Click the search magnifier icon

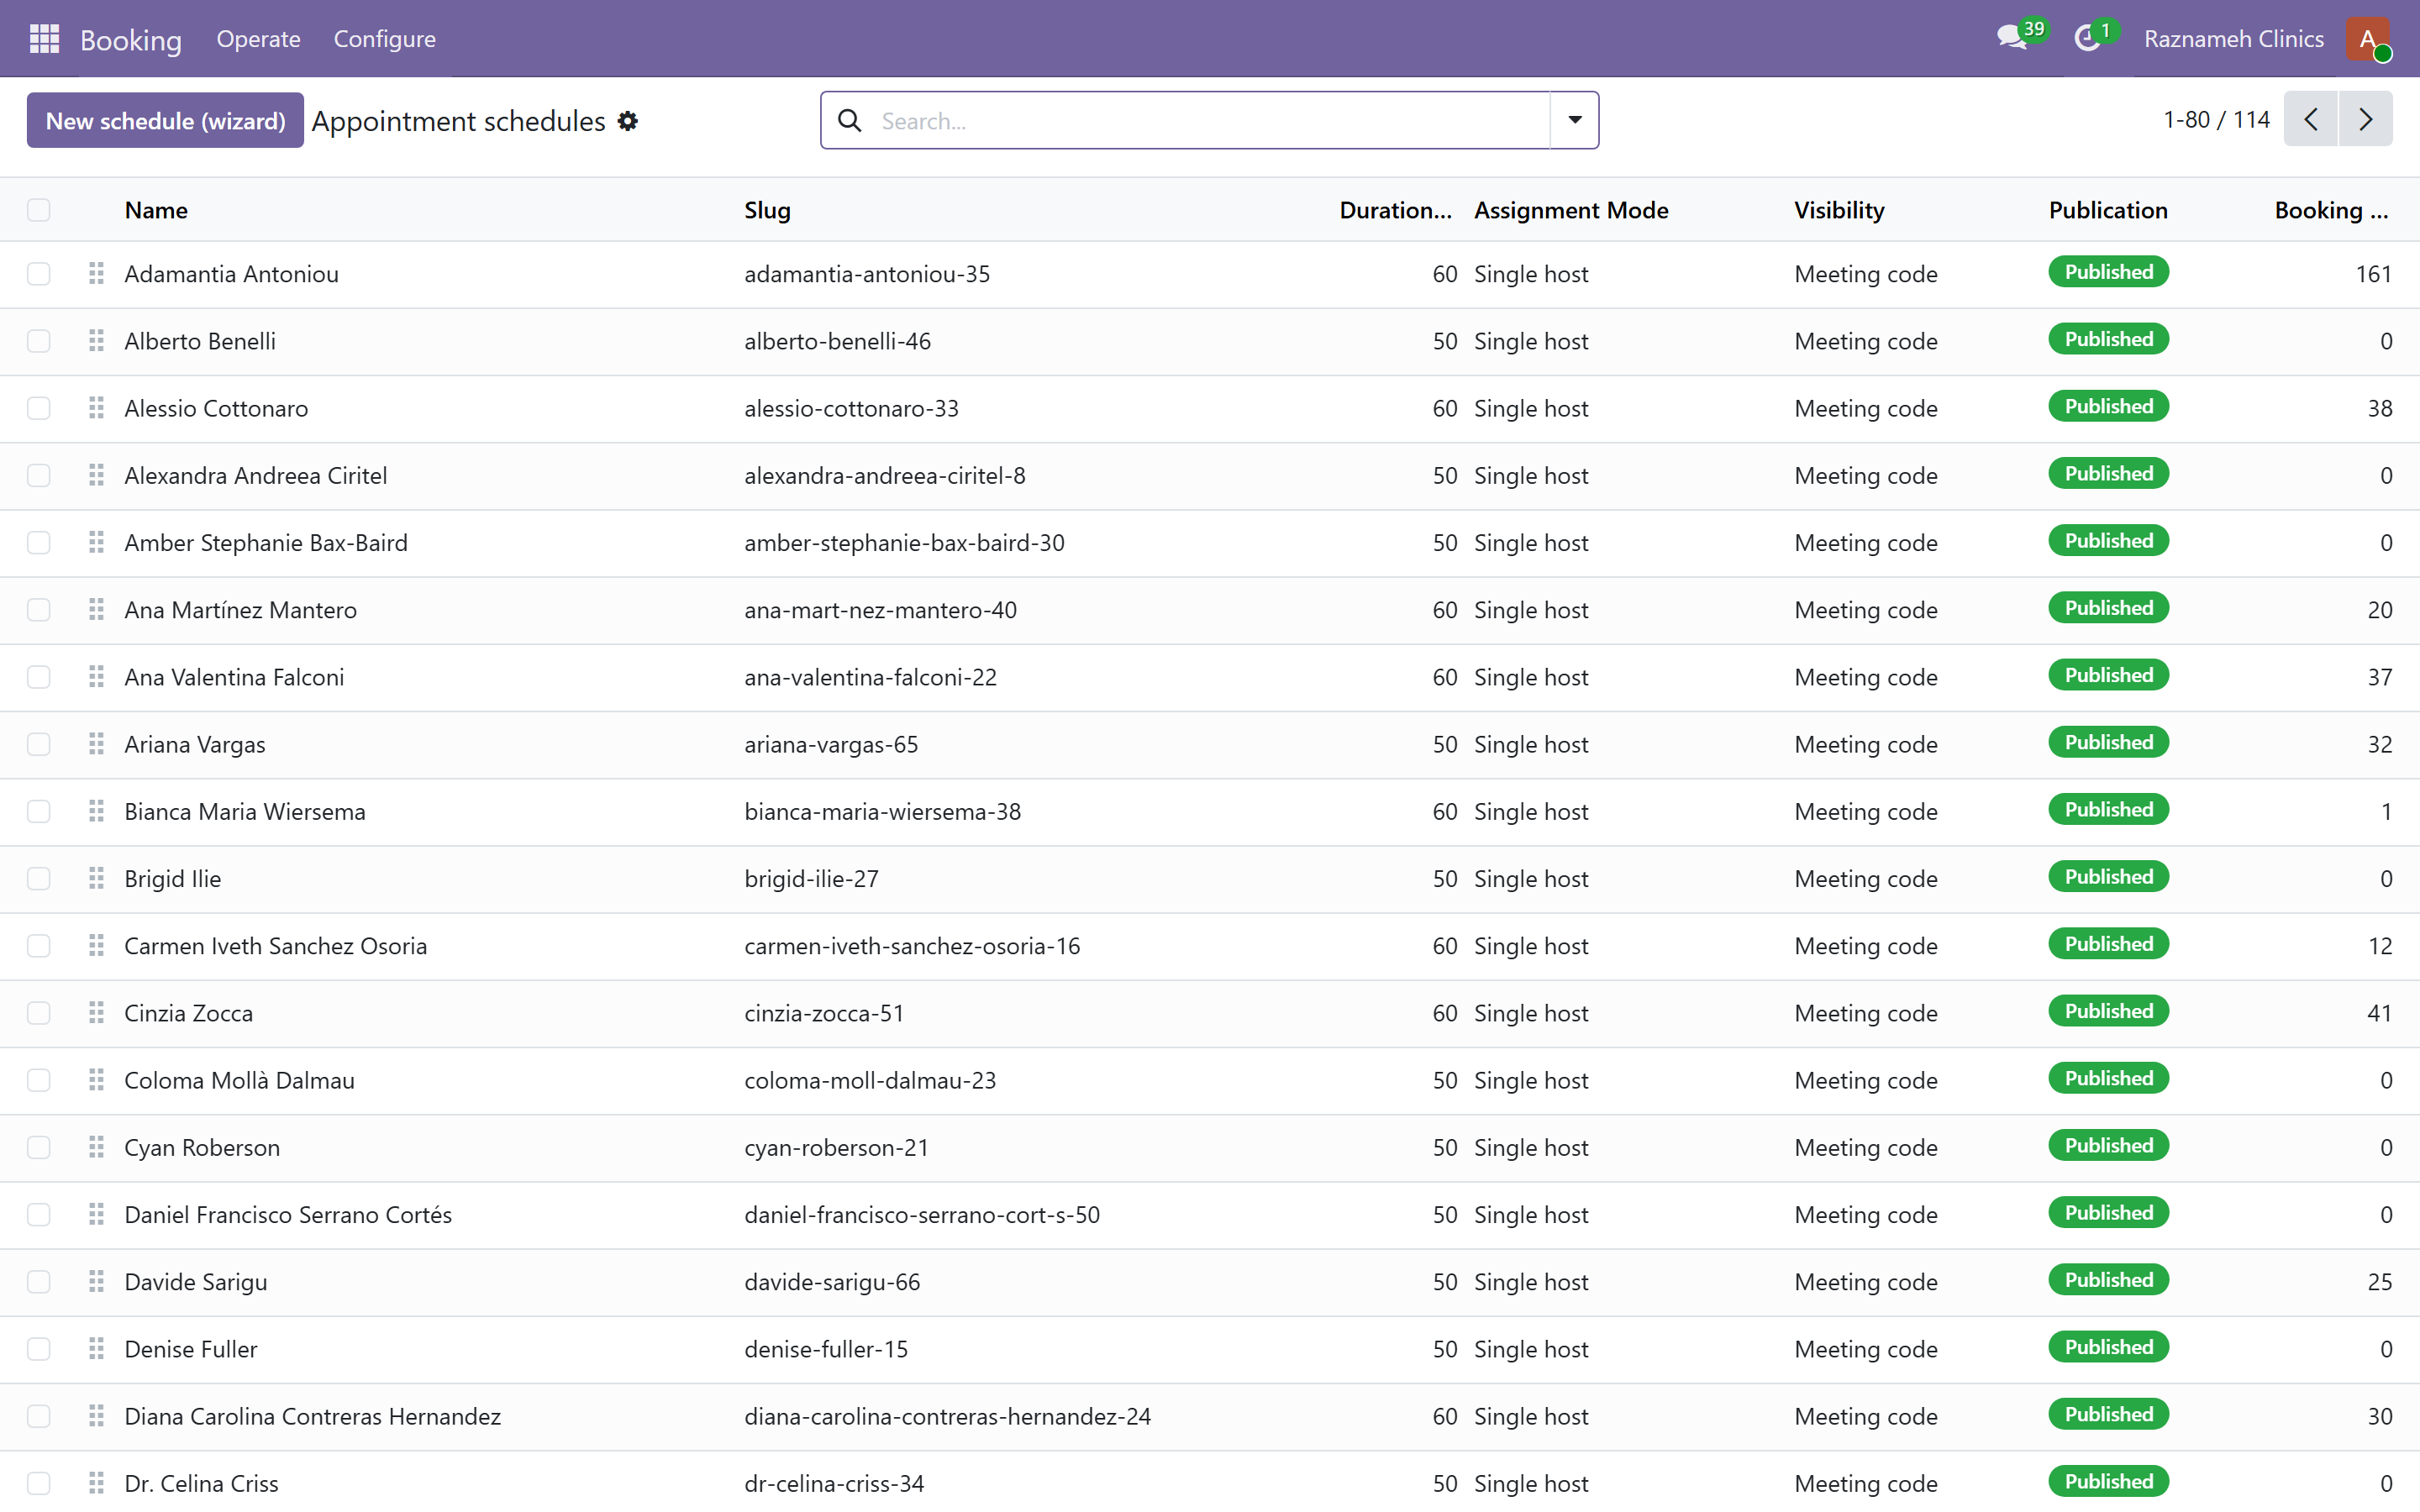pyautogui.click(x=850, y=120)
